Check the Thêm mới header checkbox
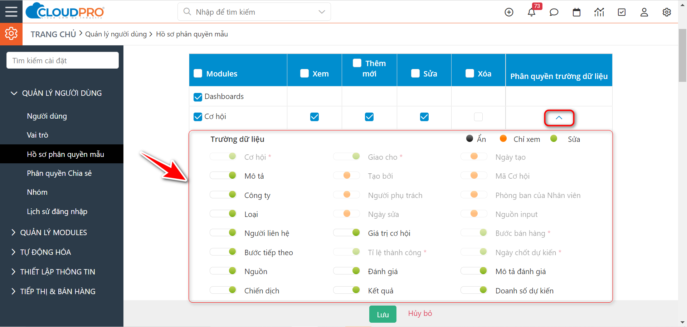 357,63
